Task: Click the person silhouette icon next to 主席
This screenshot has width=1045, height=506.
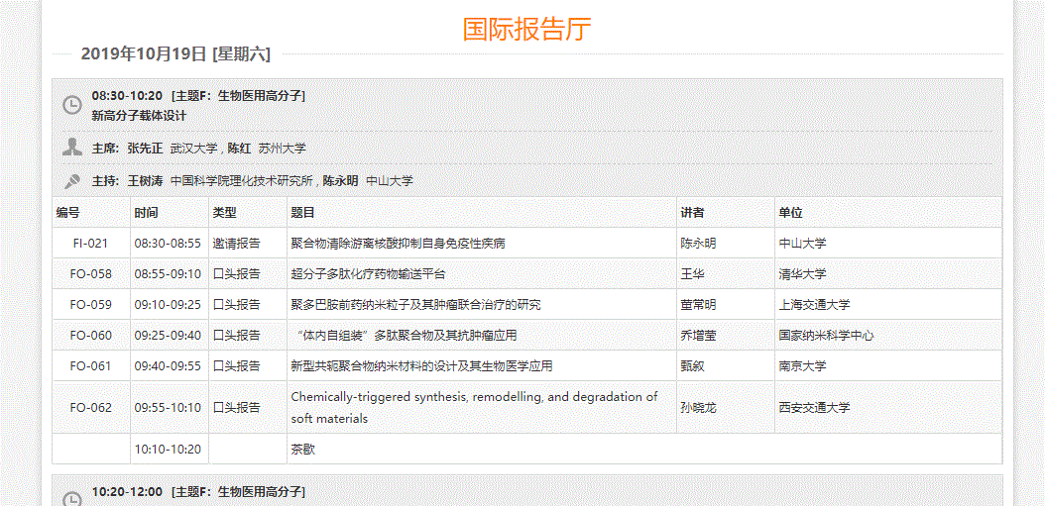Action: pos(72,148)
